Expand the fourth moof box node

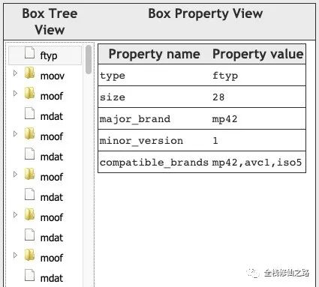[x=15, y=215]
